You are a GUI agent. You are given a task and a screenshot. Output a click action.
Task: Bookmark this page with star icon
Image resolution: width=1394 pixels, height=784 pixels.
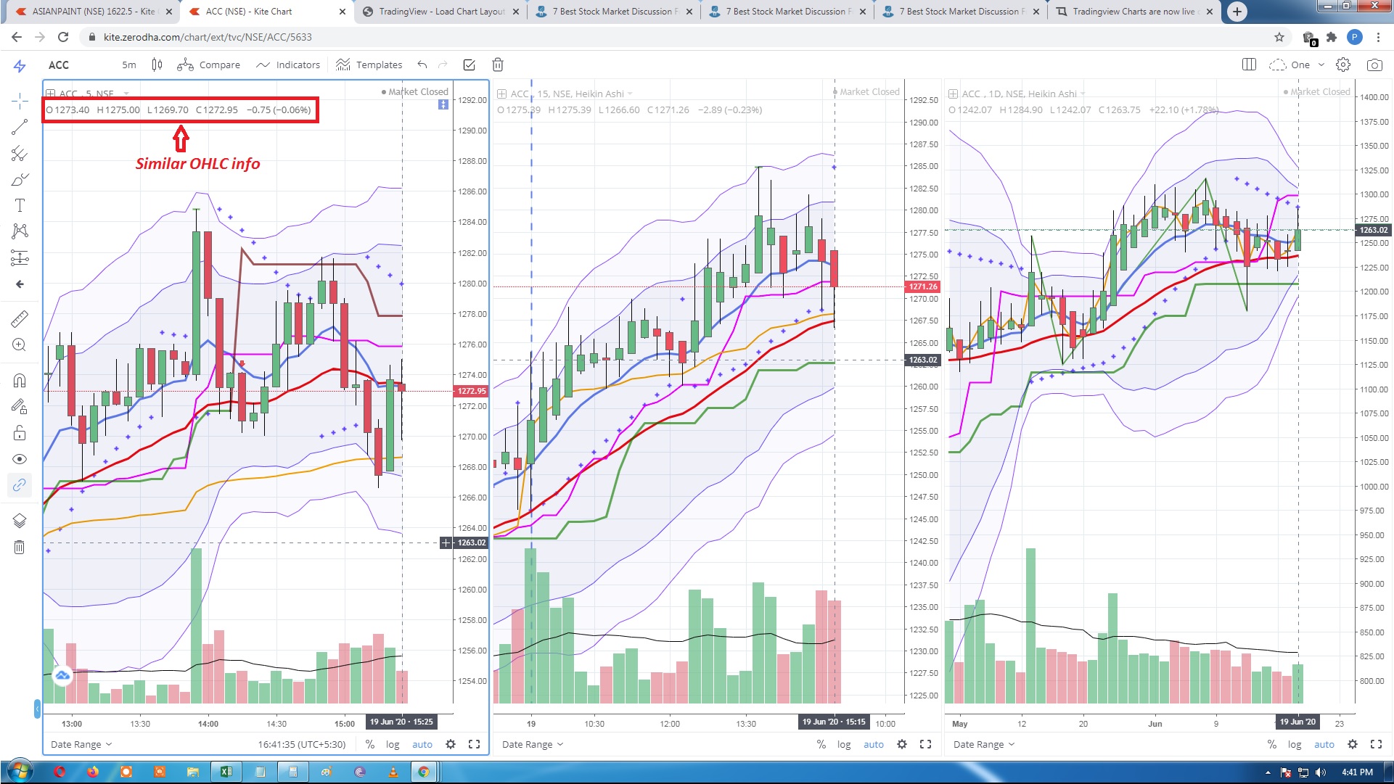1279,37
